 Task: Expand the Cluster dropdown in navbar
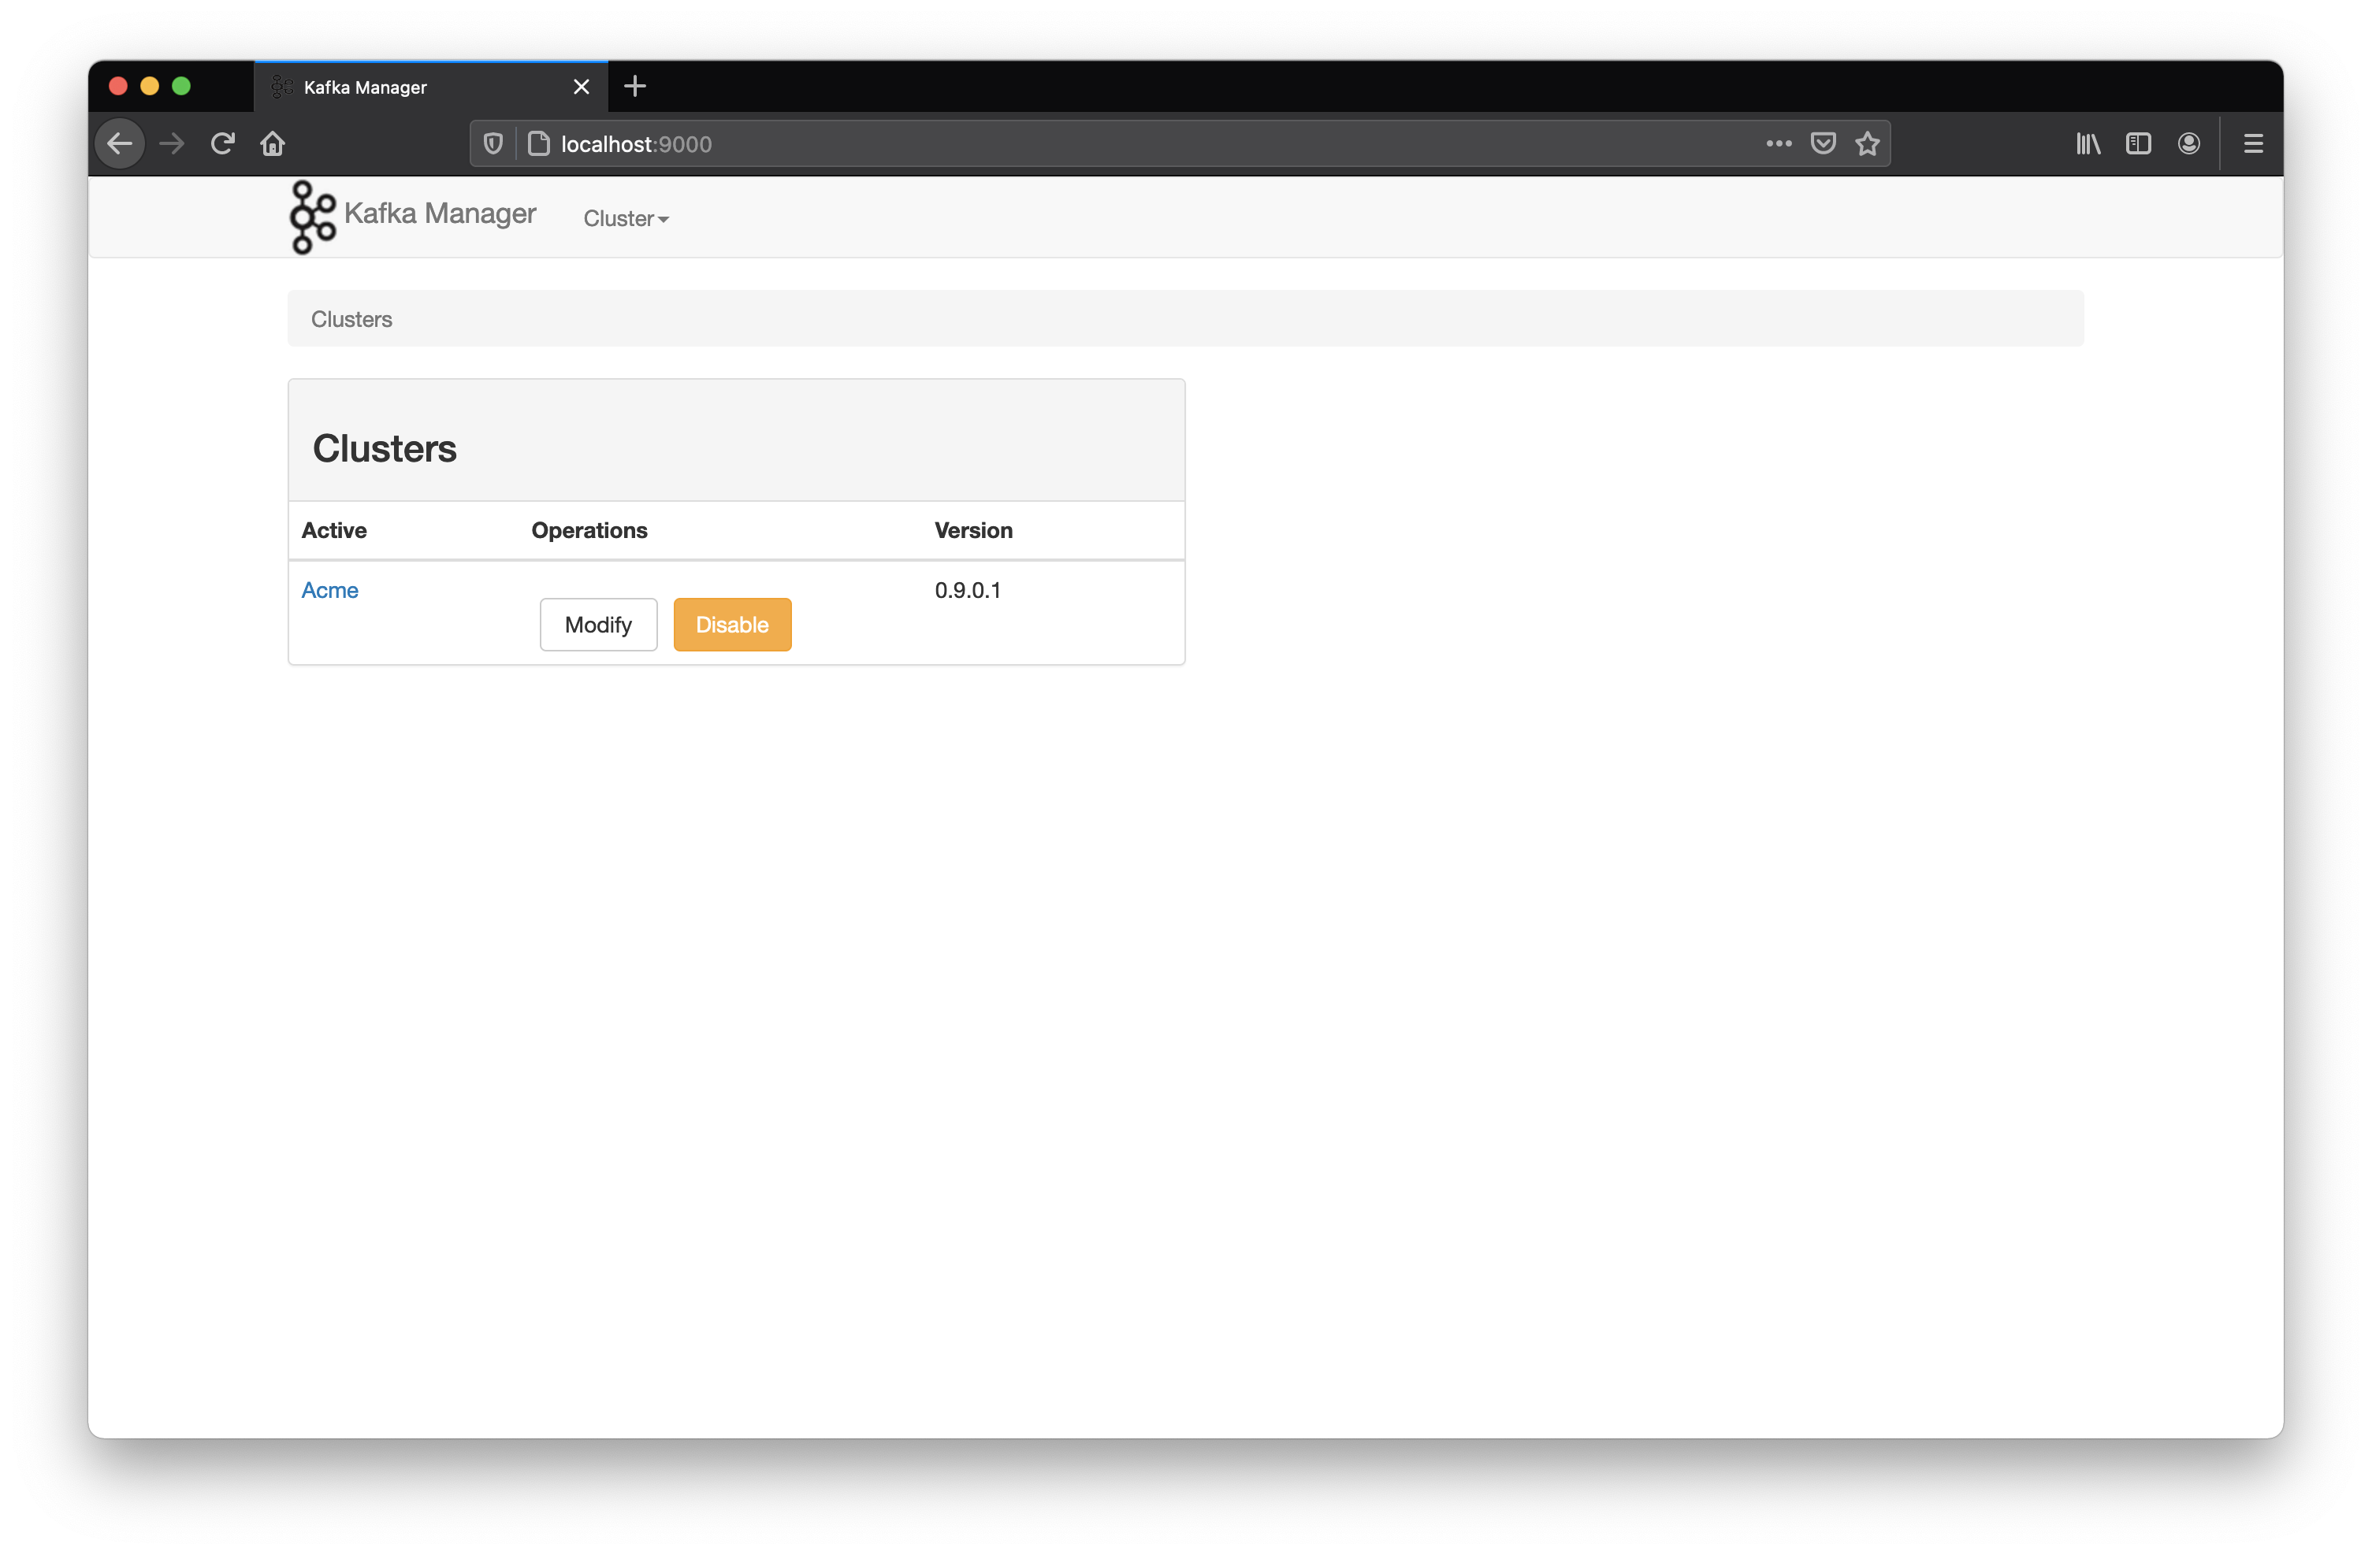click(x=625, y=218)
